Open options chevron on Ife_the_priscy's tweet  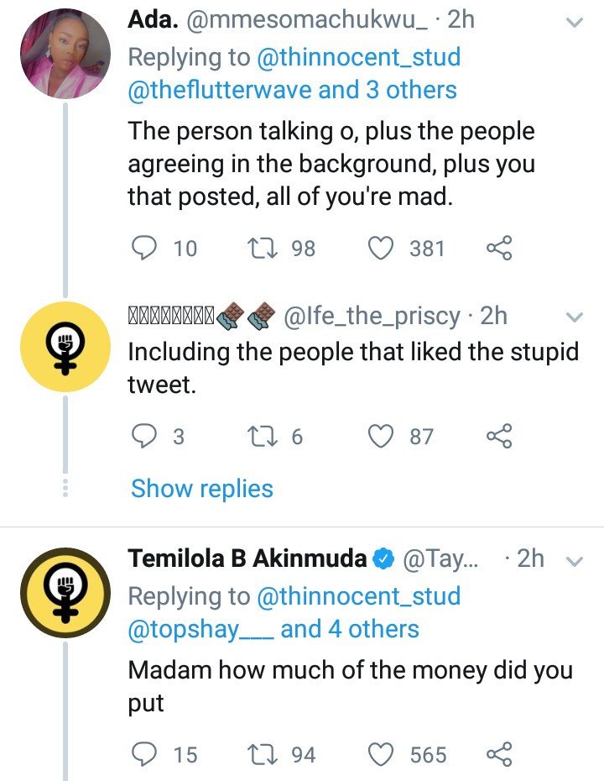575,317
